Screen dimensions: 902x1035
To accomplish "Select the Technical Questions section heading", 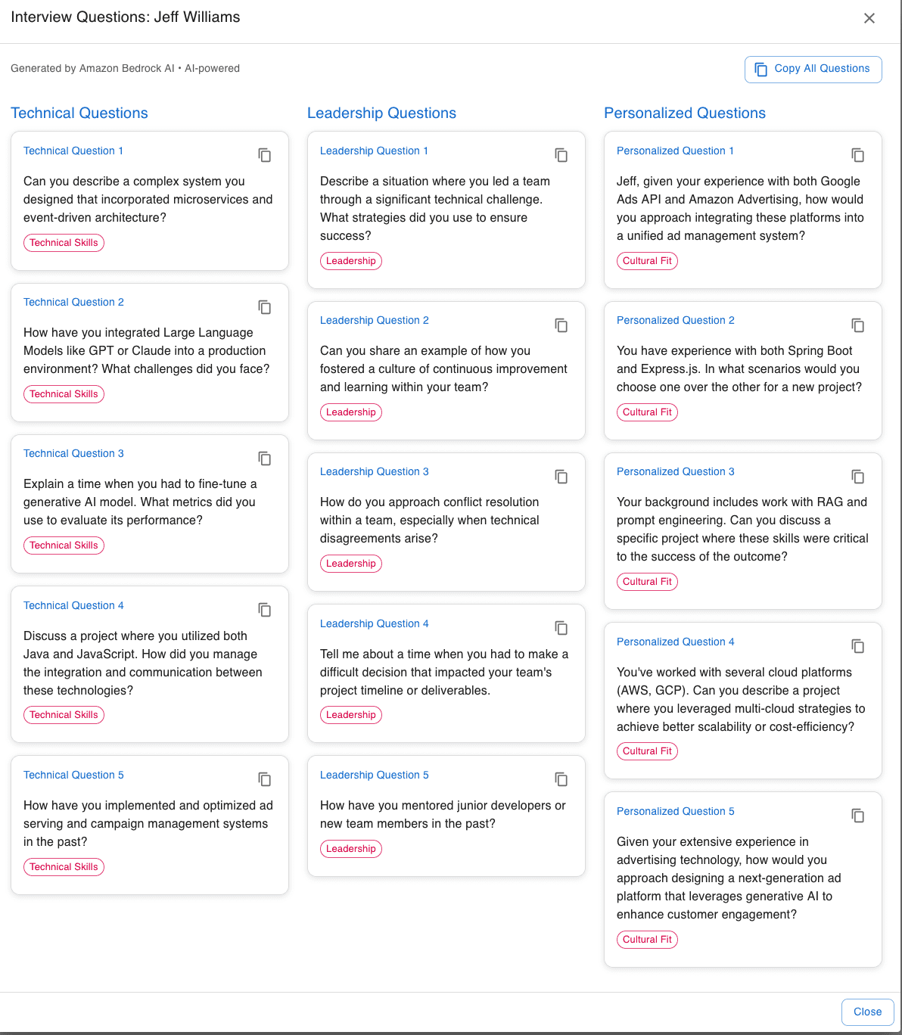I will point(79,113).
